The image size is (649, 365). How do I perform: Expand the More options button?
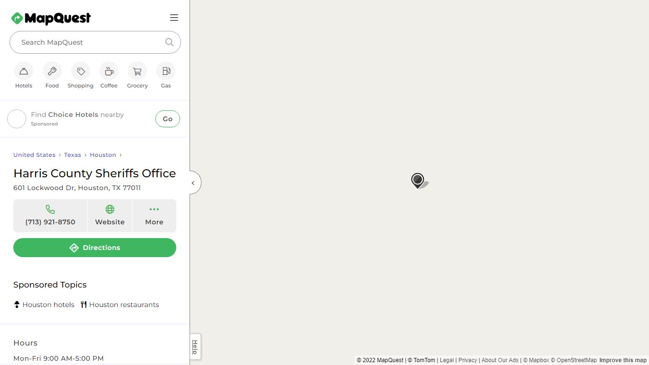(x=154, y=216)
